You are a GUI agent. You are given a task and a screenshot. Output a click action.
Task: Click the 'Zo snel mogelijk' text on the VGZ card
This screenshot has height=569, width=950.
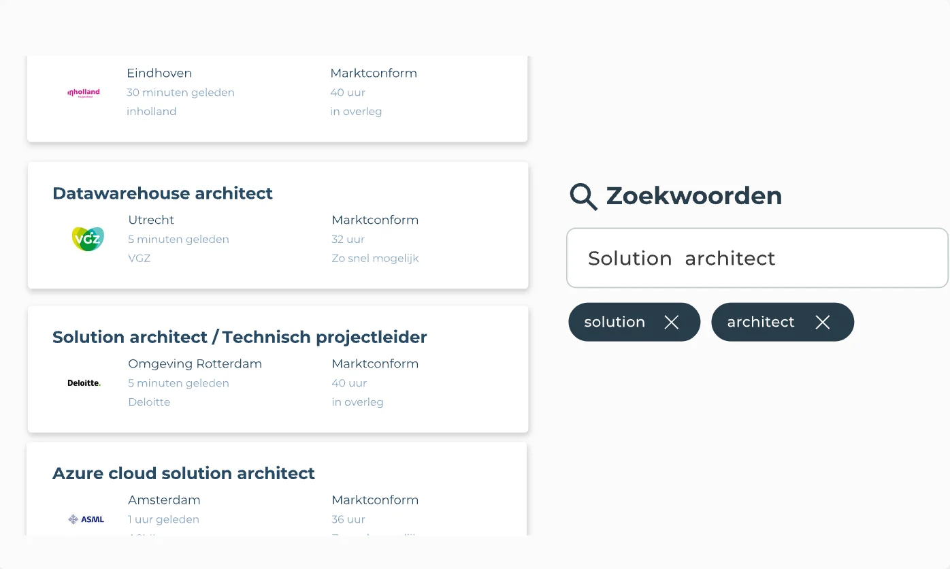(x=375, y=258)
